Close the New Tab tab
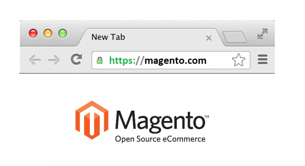The image size is (305, 166). pyautogui.click(x=209, y=38)
